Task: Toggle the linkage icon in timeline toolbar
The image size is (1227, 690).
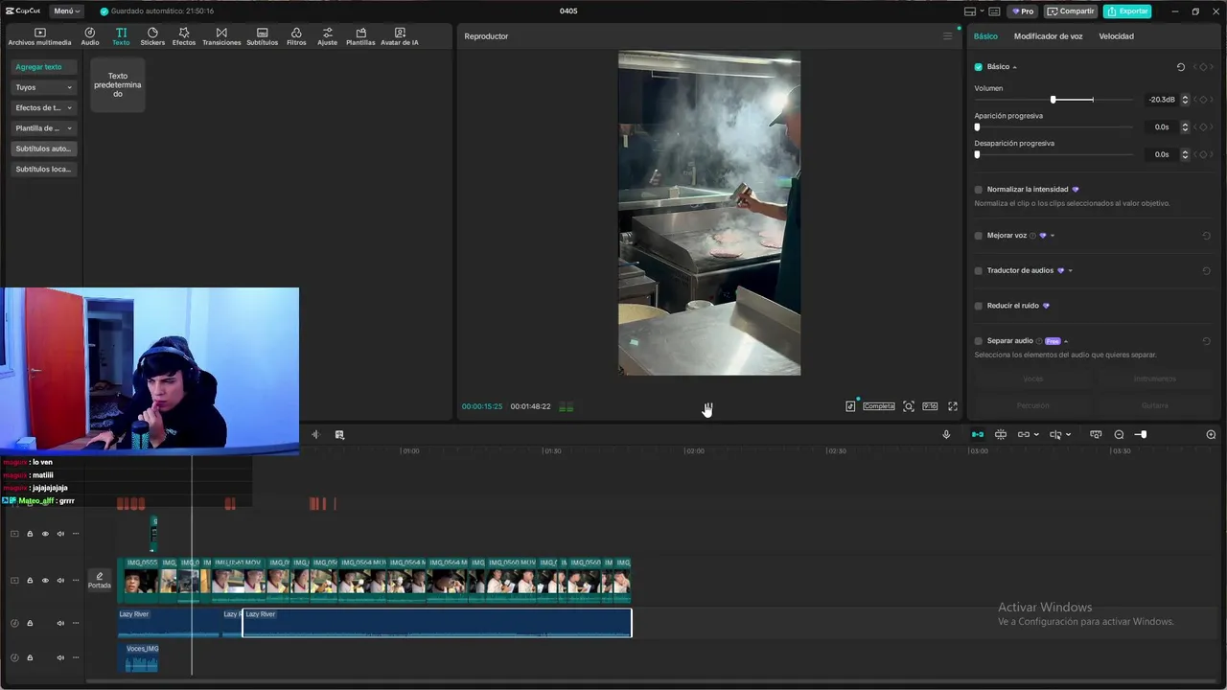Action: [x=1024, y=435]
